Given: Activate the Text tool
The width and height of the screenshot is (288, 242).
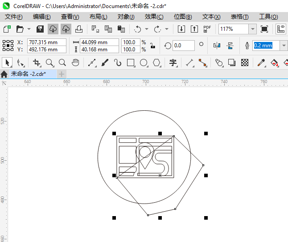Looking at the screenshot, I should [173, 63].
